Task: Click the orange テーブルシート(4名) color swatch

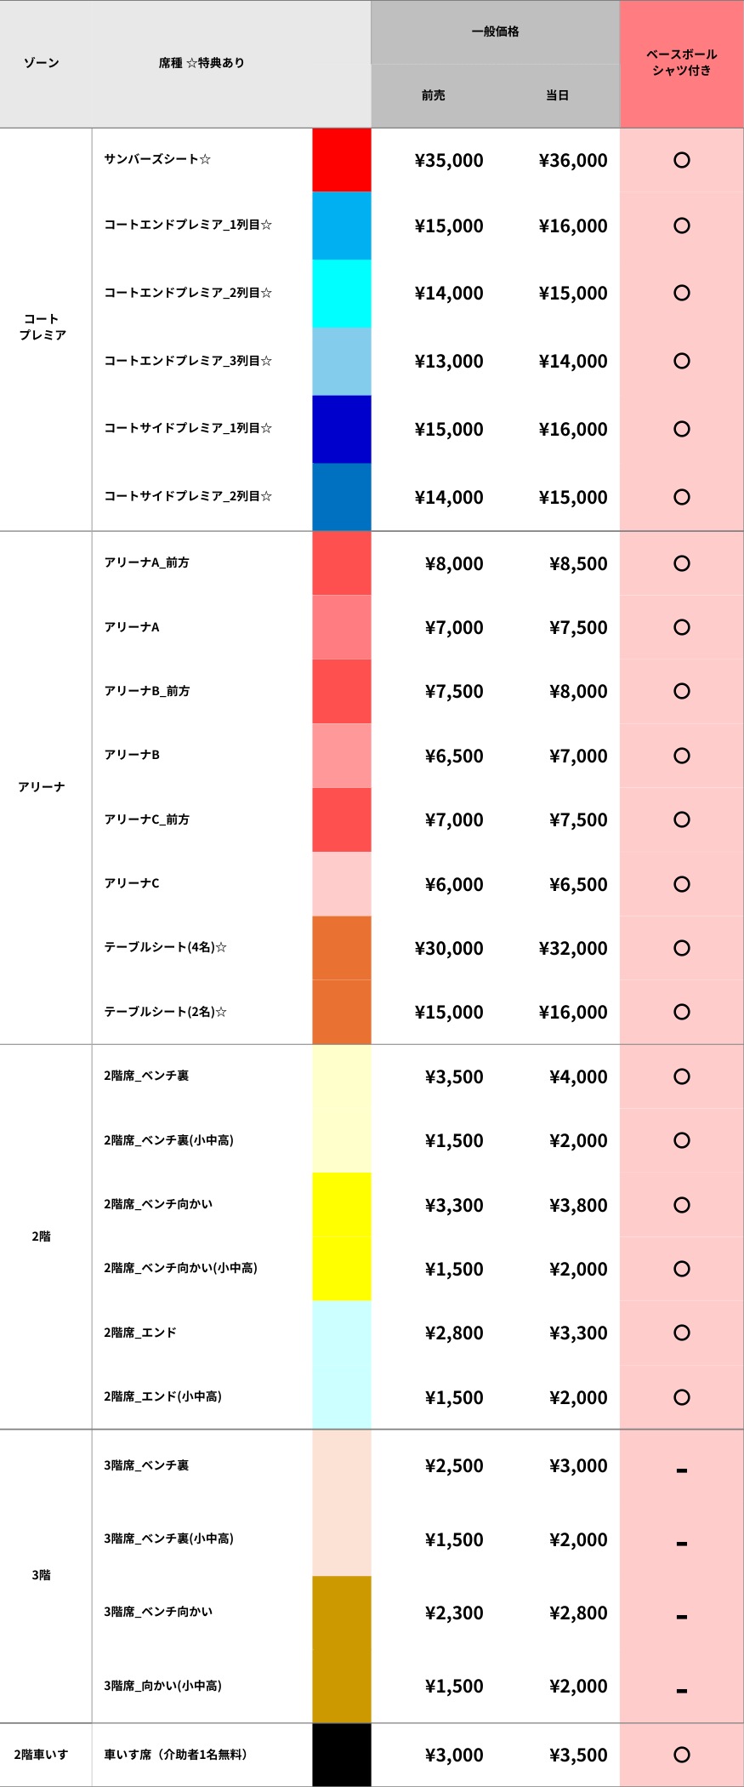Action: [342, 948]
